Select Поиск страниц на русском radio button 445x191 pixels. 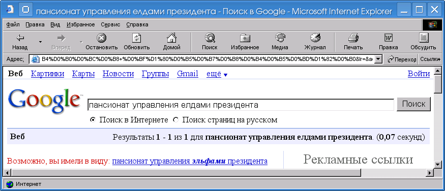(175, 120)
